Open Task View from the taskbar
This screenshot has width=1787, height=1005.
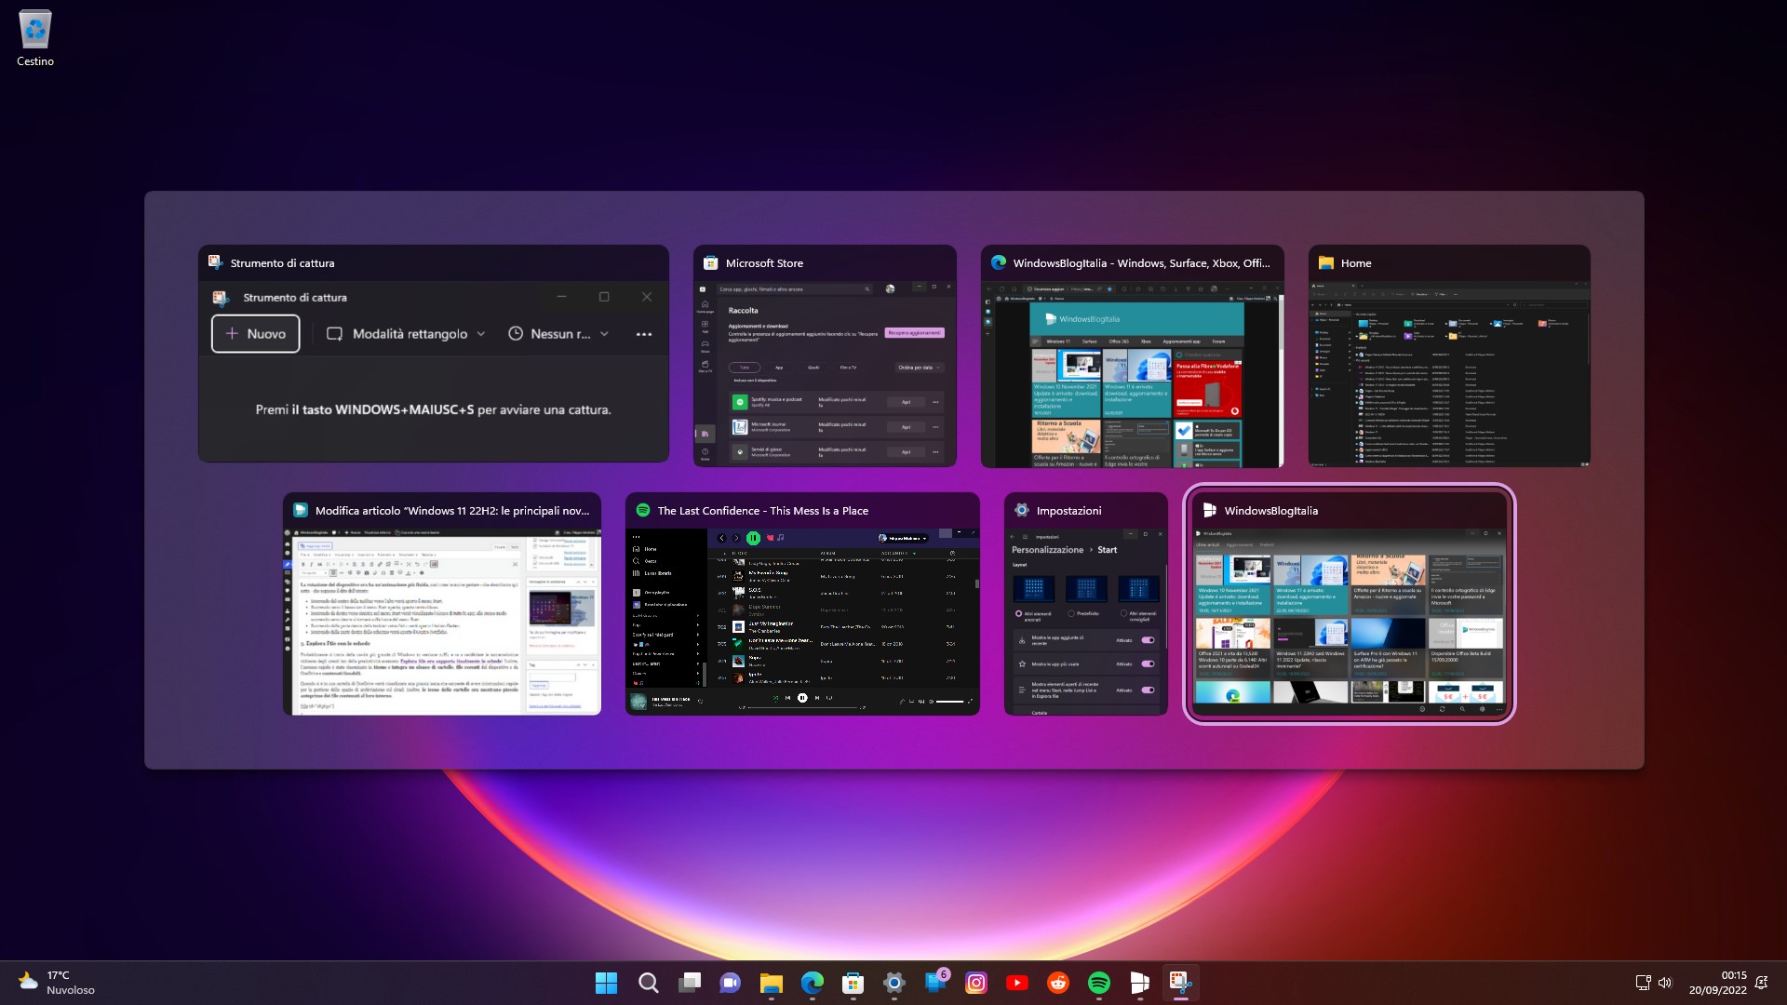click(x=690, y=983)
